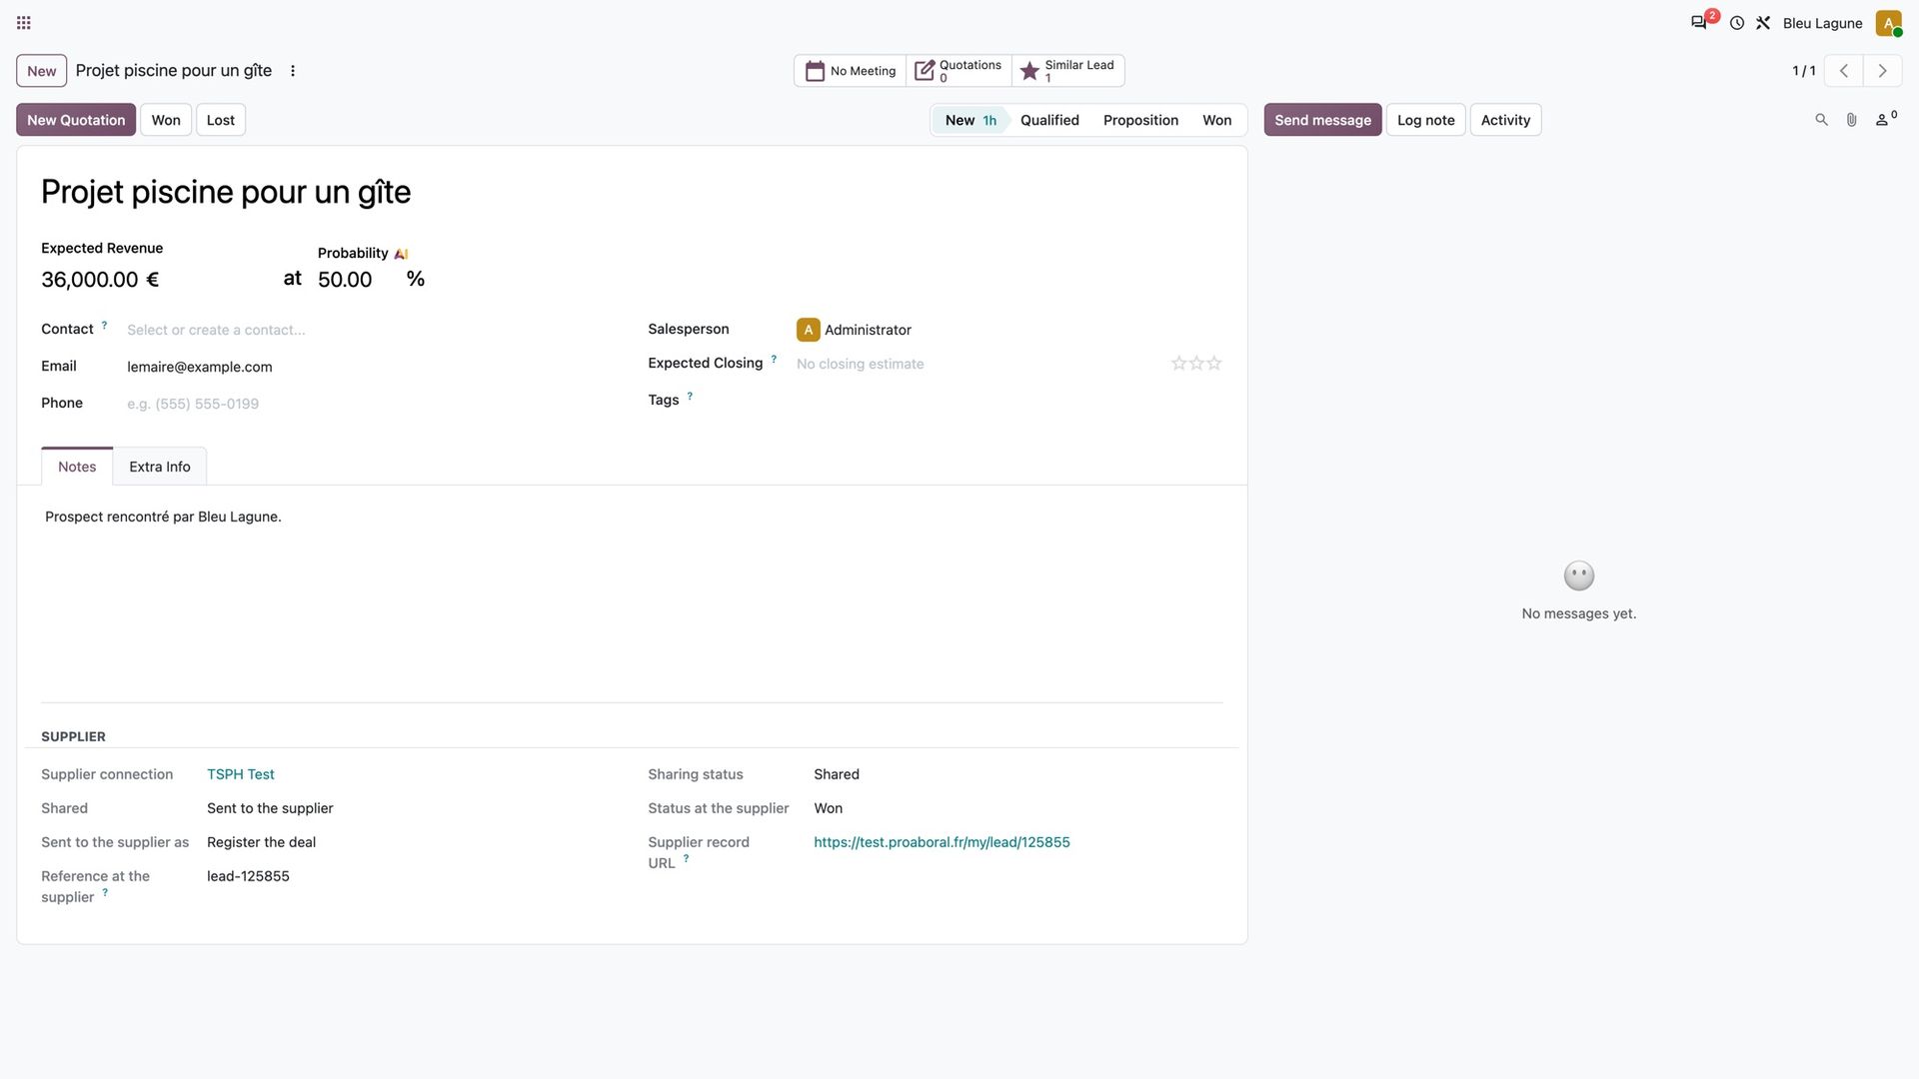Open the TSPH Test supplier connection
This screenshot has width=1919, height=1079.
pyautogui.click(x=241, y=774)
